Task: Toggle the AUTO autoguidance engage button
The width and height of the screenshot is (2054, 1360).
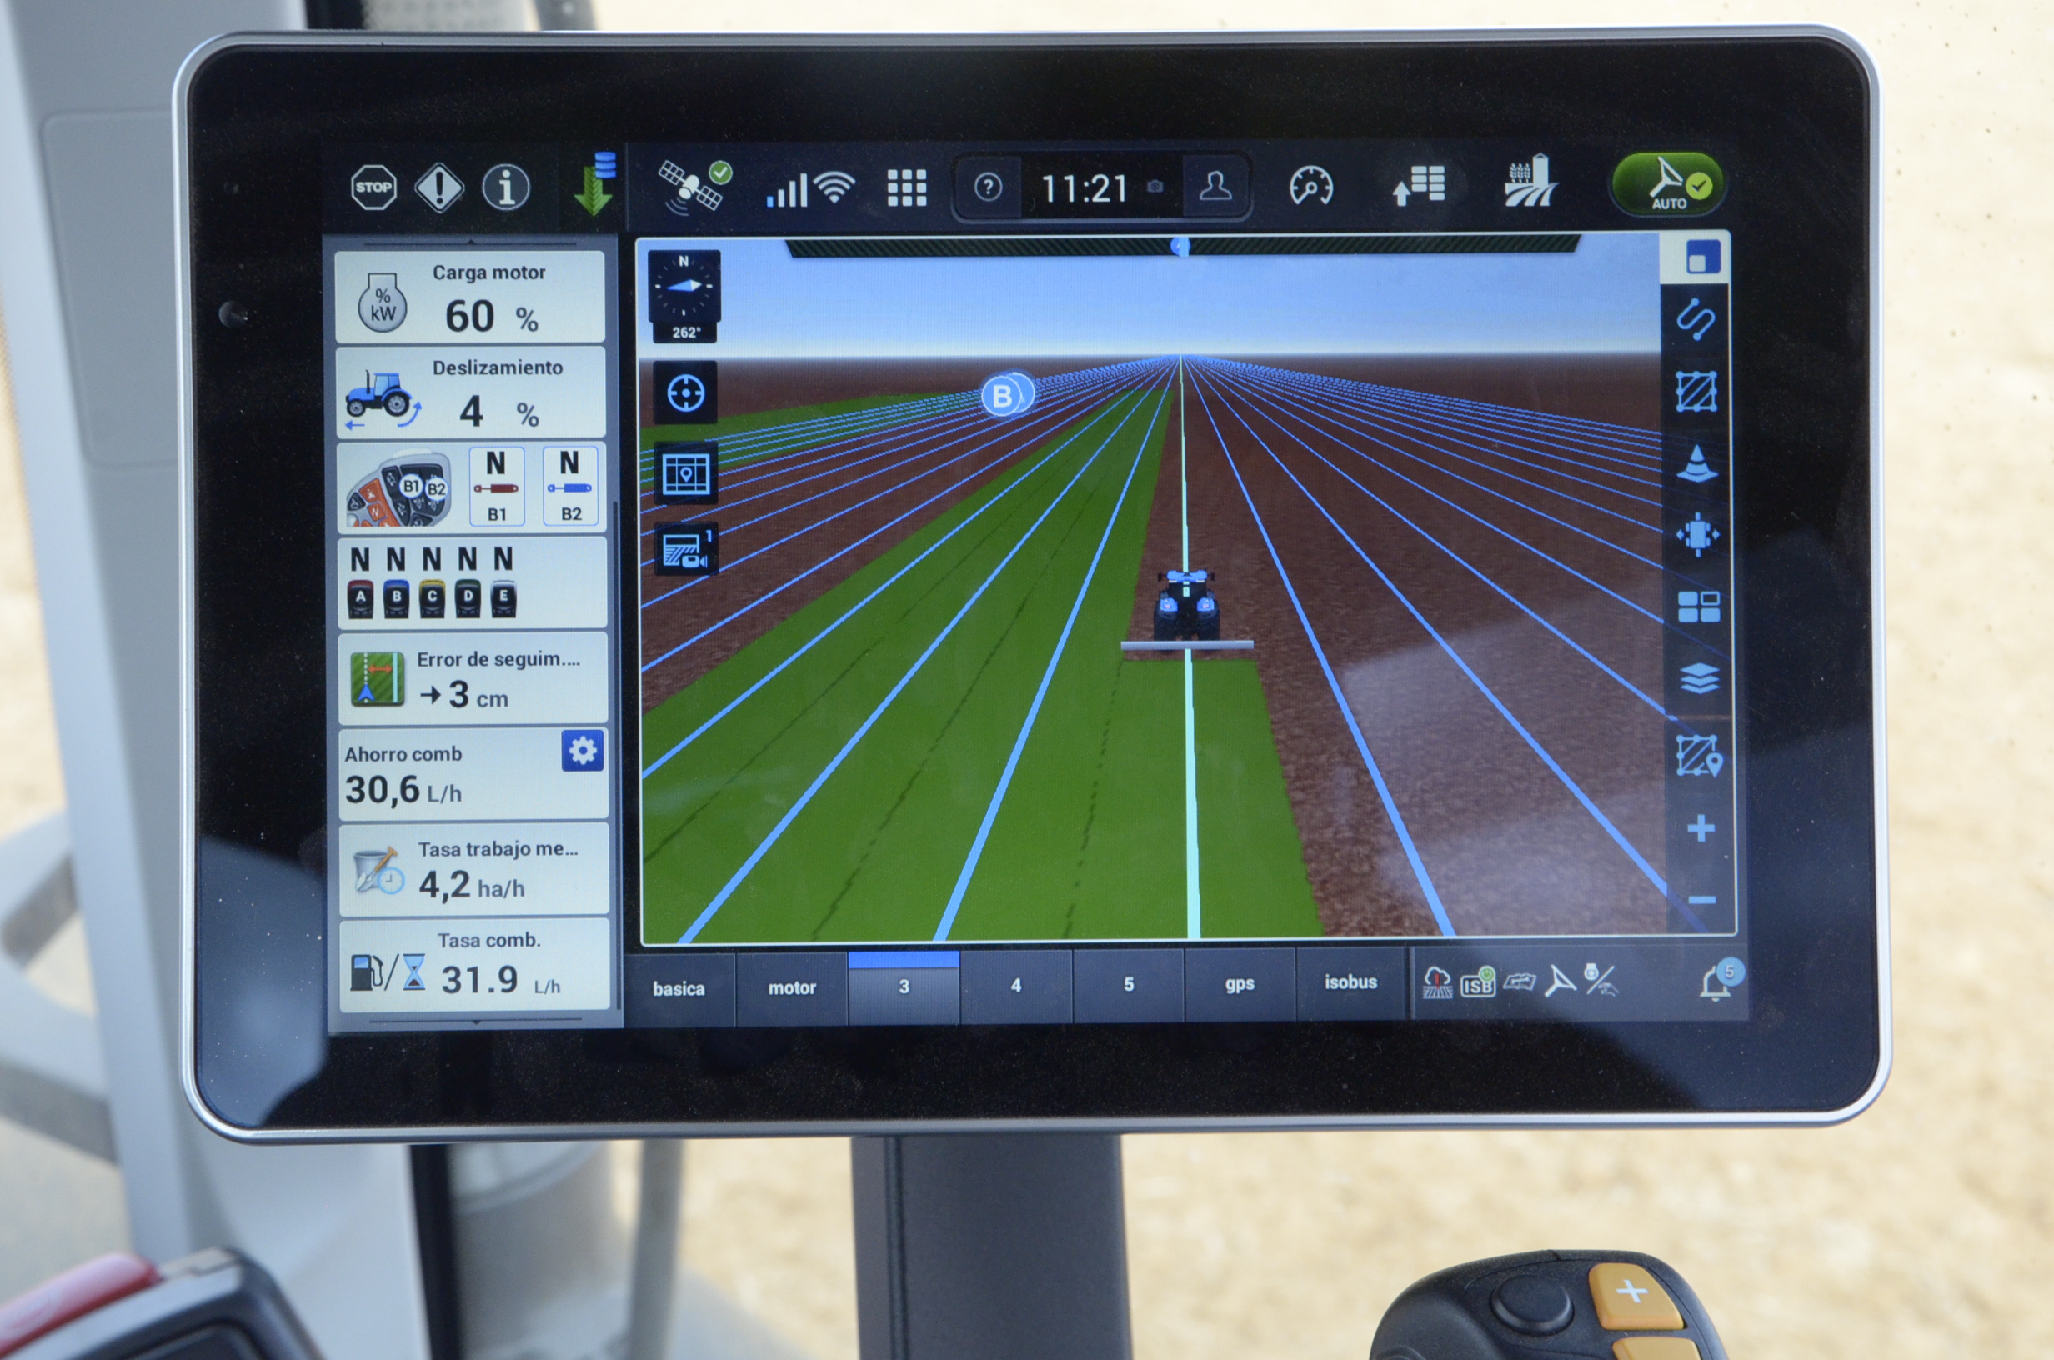Action: [x=1668, y=184]
